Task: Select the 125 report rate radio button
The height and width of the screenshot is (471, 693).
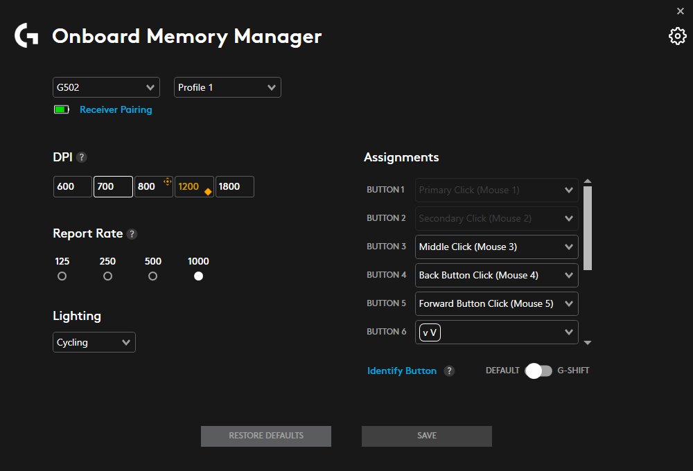Action: (x=62, y=276)
